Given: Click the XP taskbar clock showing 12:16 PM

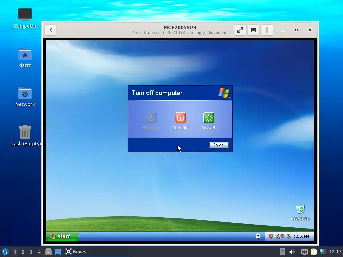Looking at the screenshot, I should 301,236.
